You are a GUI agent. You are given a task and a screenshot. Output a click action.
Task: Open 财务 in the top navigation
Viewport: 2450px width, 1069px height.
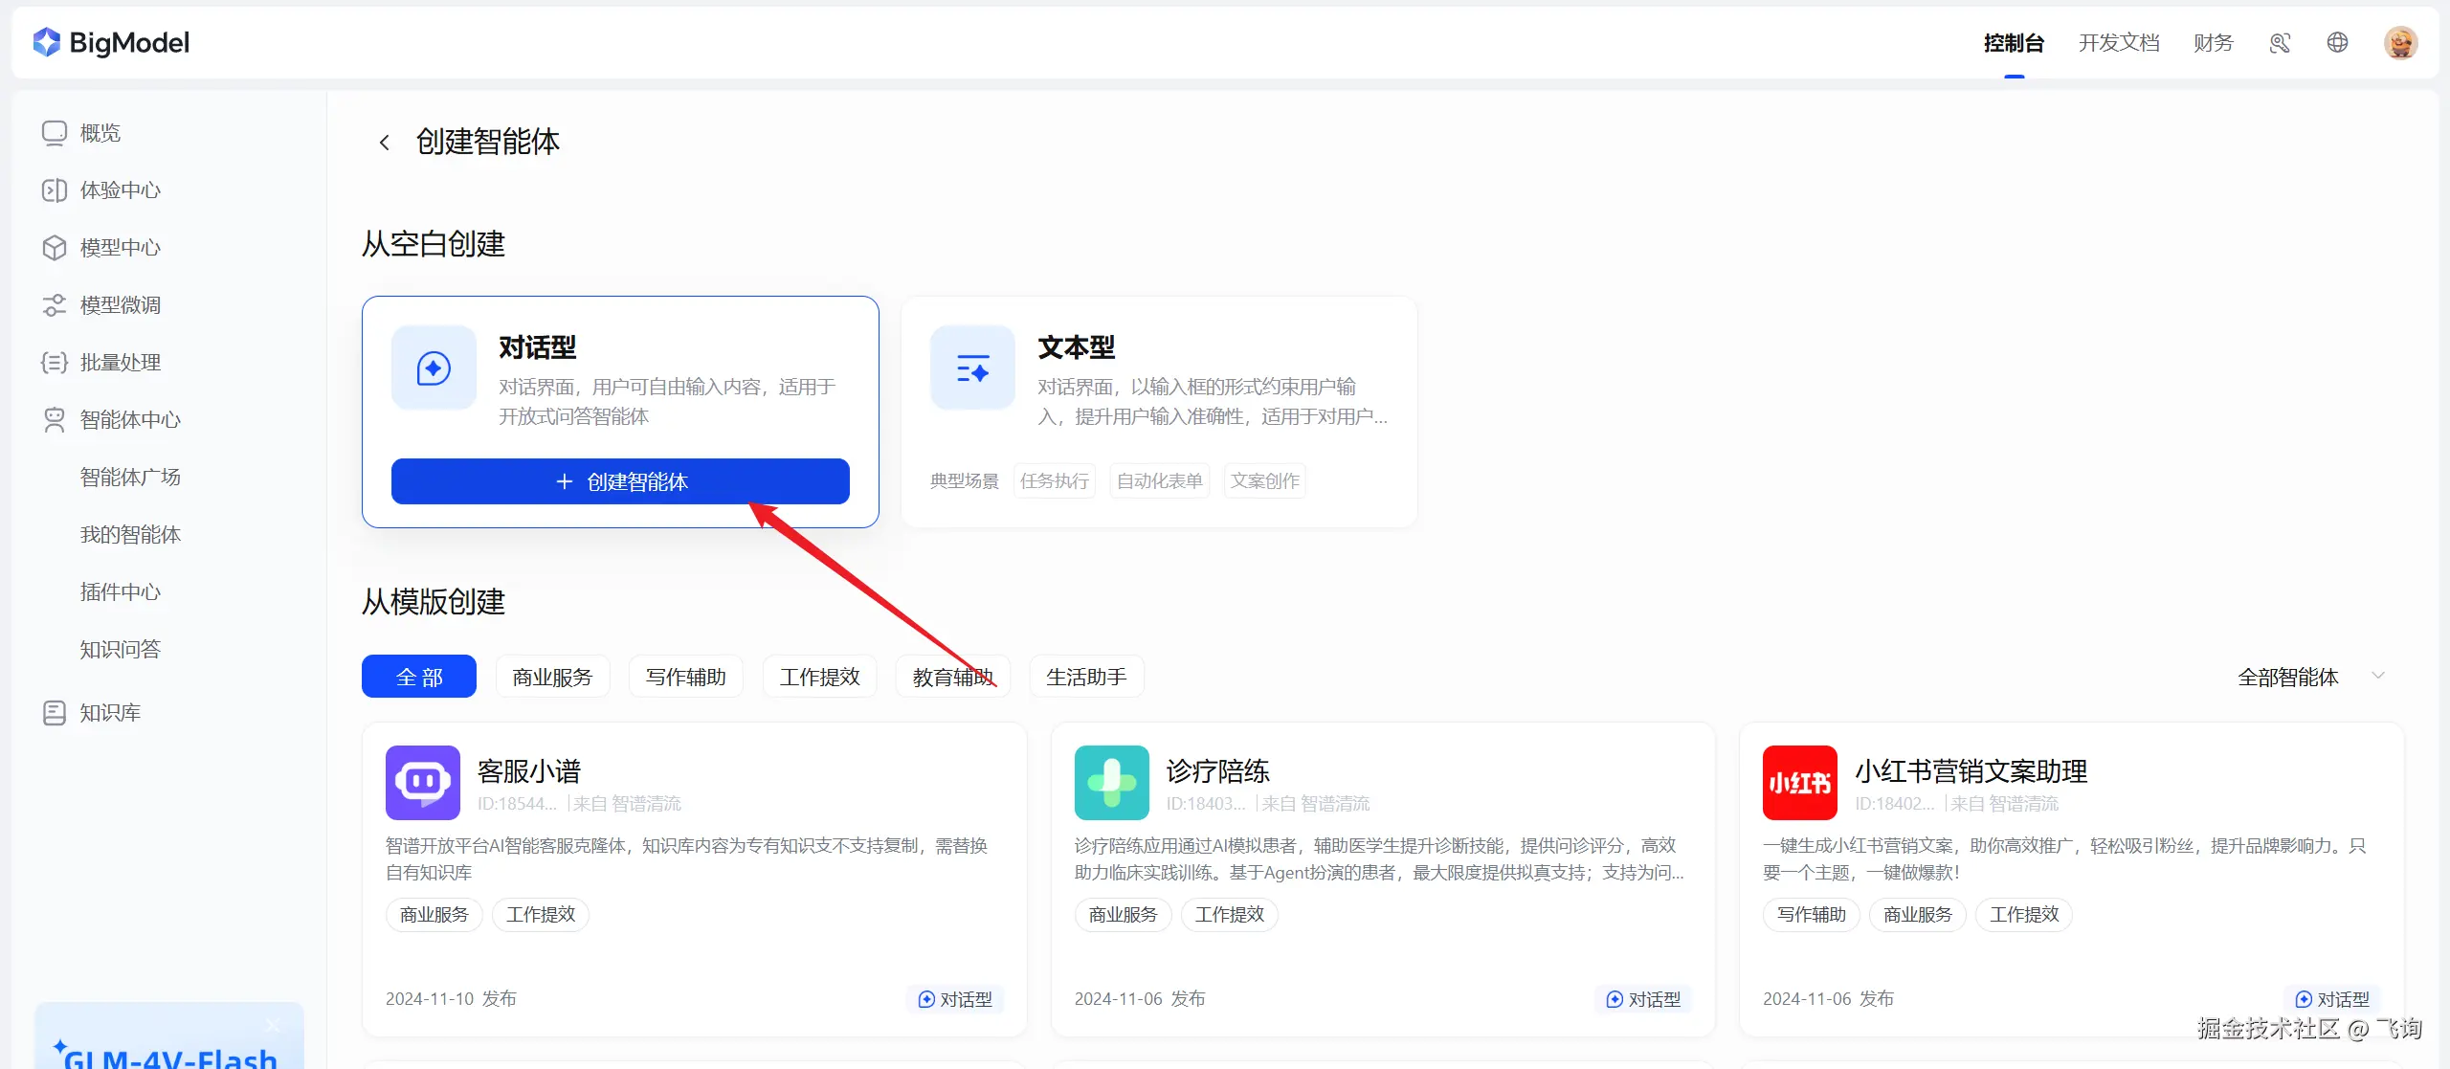(2213, 43)
